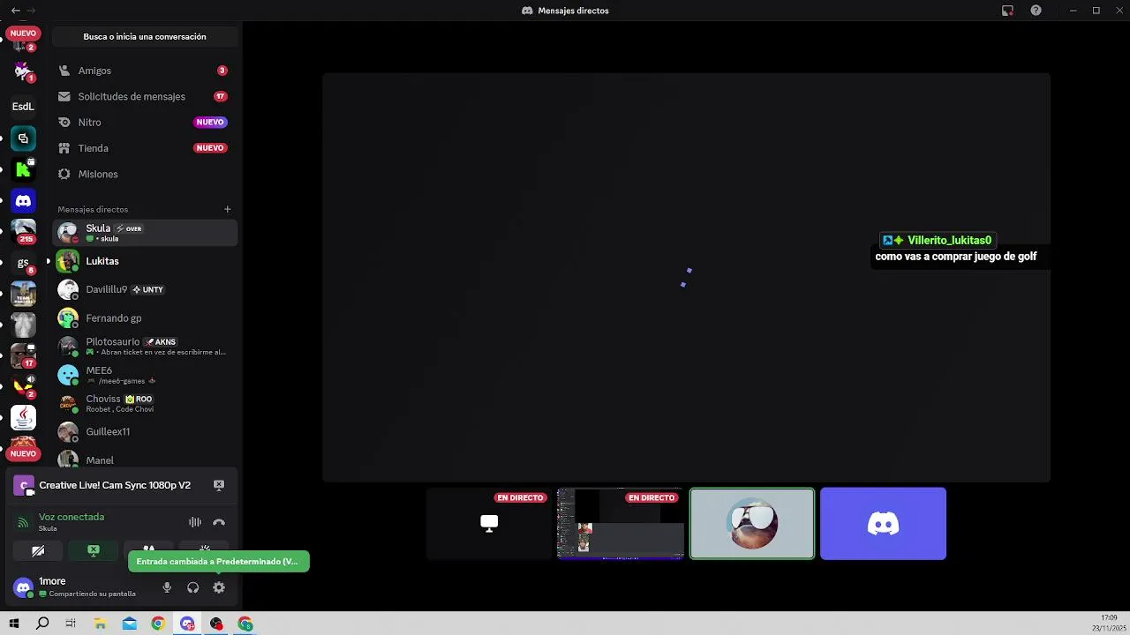Open the gs server
This screenshot has height=635, width=1130.
[23, 263]
